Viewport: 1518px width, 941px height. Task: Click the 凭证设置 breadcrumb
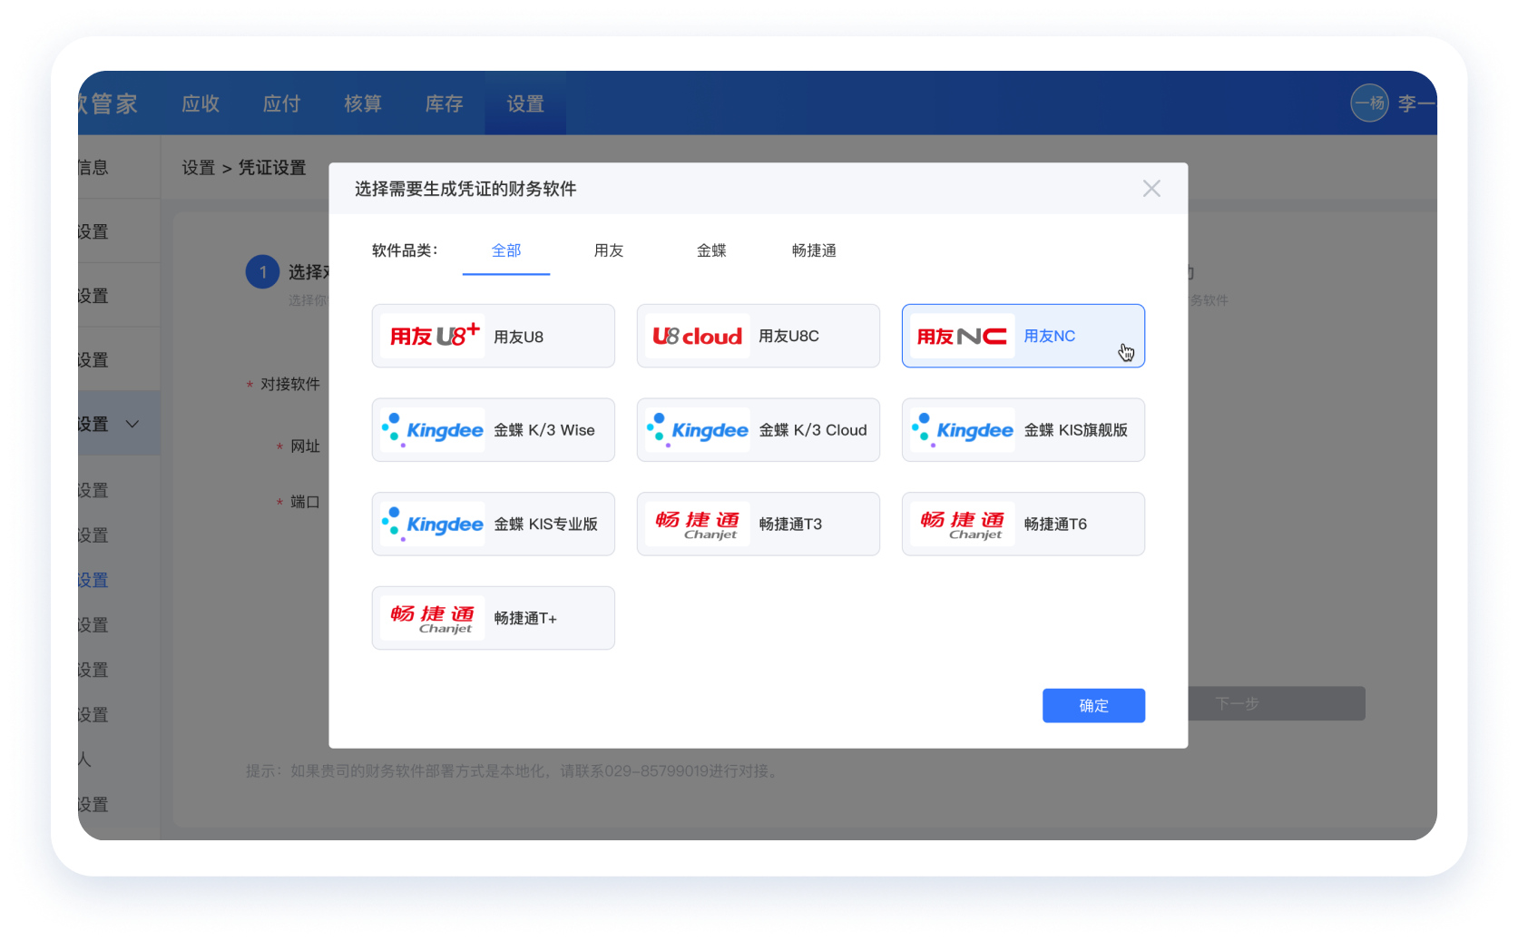click(272, 168)
